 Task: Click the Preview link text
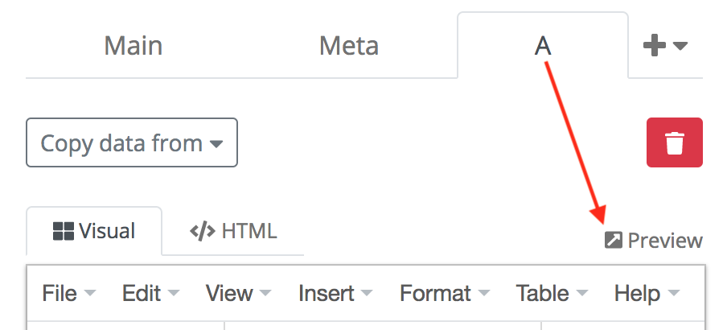tap(665, 241)
